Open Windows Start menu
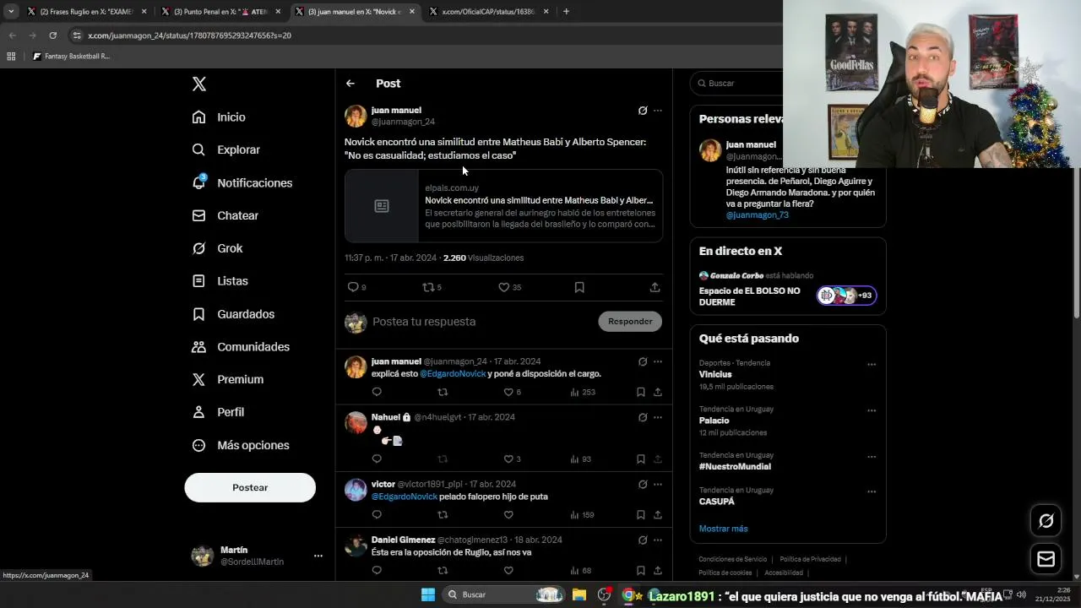 tap(428, 594)
